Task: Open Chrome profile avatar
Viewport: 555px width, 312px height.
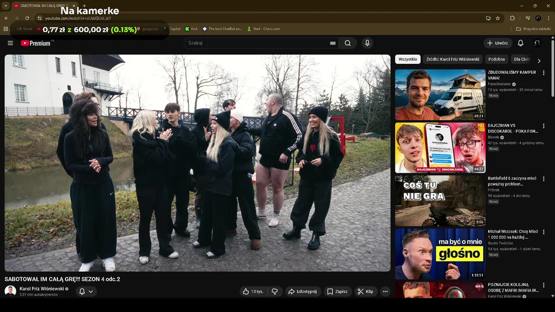Action: [x=538, y=18]
